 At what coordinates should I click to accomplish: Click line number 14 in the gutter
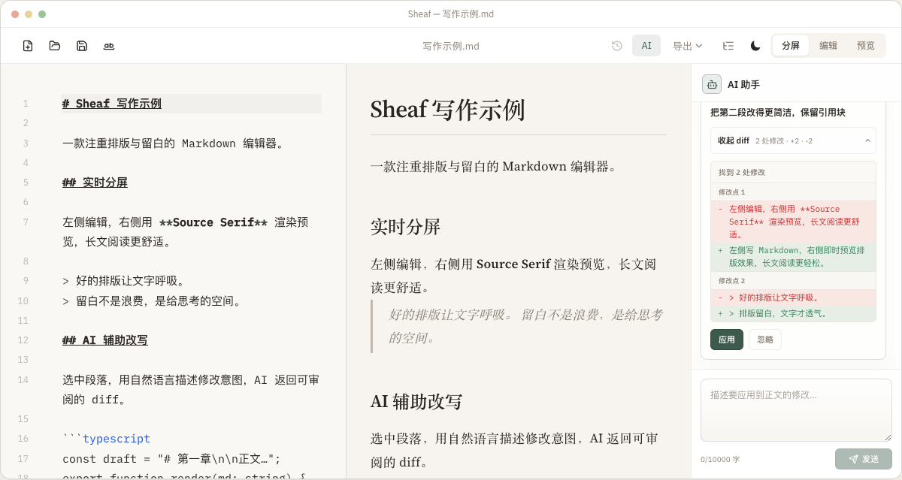click(23, 380)
